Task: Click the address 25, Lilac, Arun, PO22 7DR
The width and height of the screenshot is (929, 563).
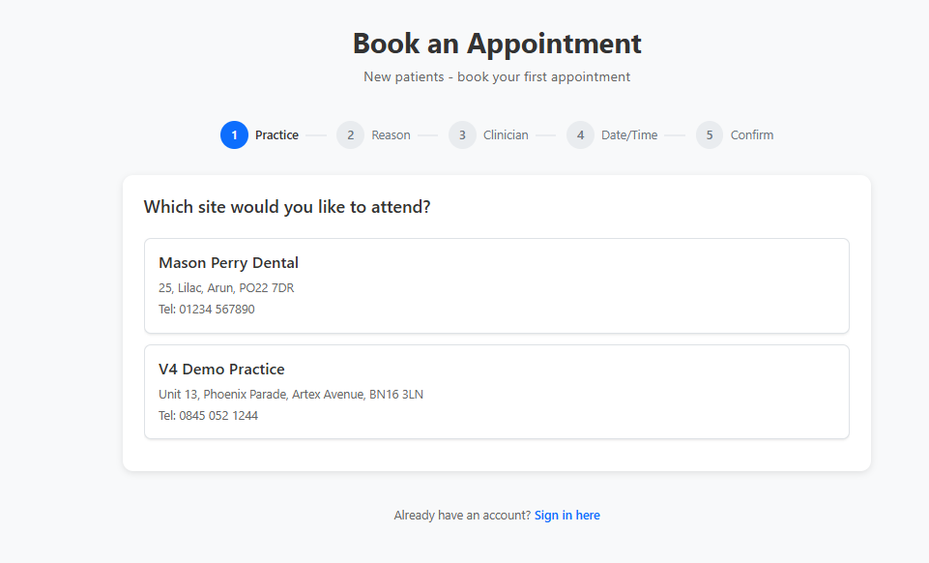Action: 226,288
